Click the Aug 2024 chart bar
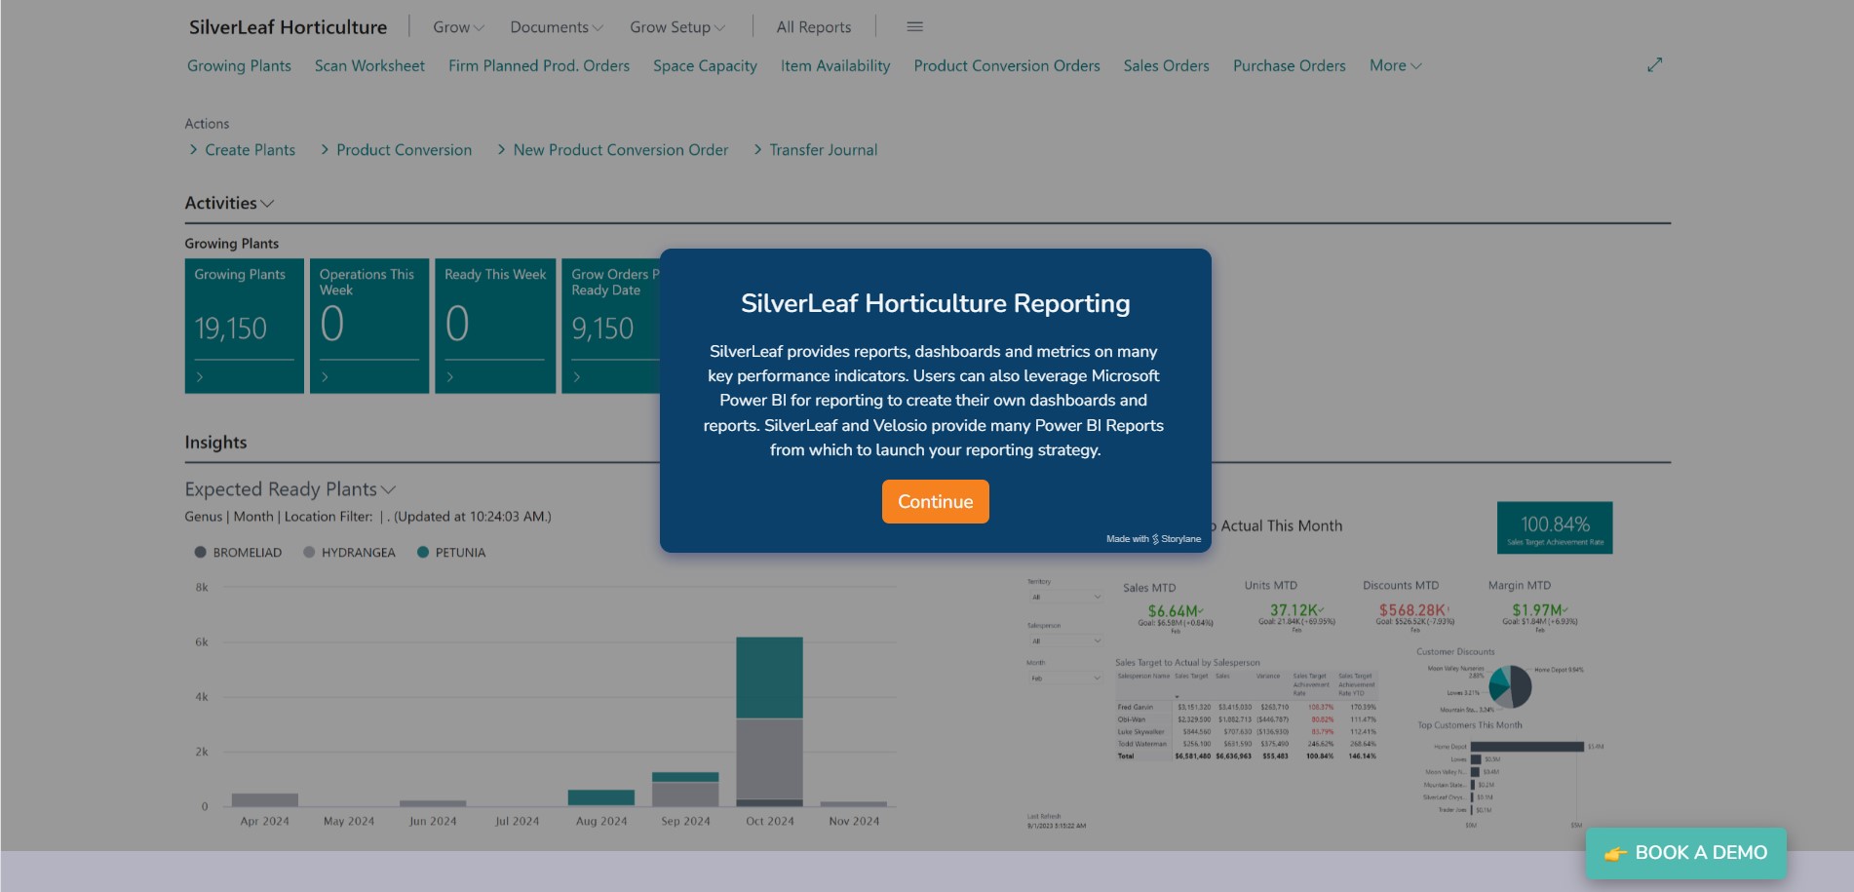The width and height of the screenshot is (1854, 892). (601, 797)
